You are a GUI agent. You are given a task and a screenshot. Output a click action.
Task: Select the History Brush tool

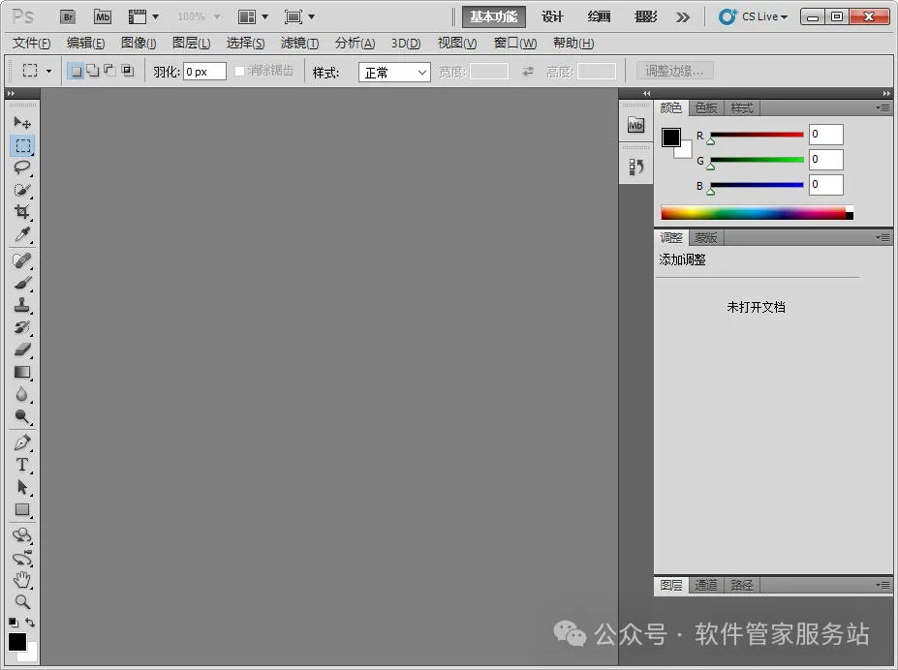click(22, 327)
